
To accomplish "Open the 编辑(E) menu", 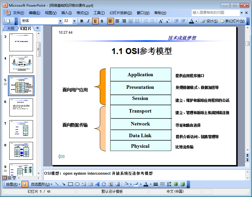I will [34, 13].
